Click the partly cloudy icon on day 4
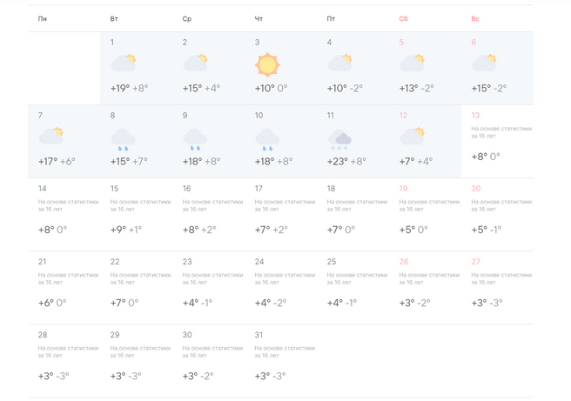Viewport: 571px width, 401px height. [339, 63]
